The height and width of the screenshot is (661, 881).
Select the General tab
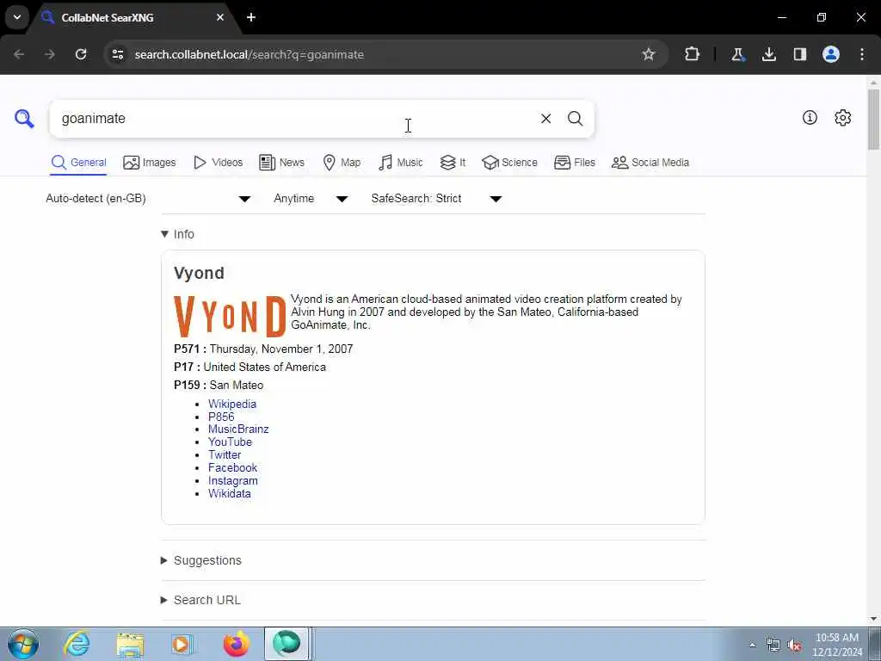pyautogui.click(x=78, y=163)
